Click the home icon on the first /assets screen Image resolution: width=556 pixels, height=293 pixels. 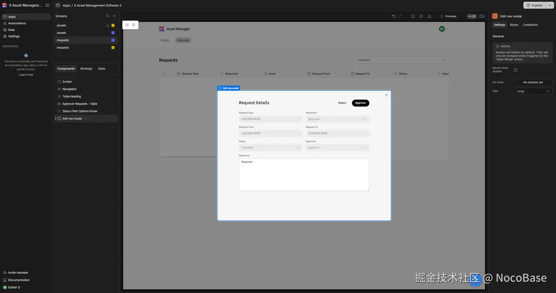(x=108, y=26)
